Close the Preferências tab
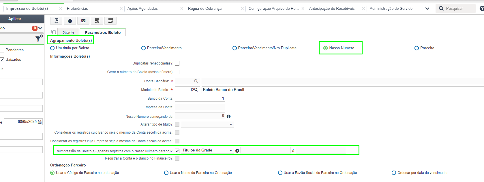The image size is (484, 182). tap(121, 9)
